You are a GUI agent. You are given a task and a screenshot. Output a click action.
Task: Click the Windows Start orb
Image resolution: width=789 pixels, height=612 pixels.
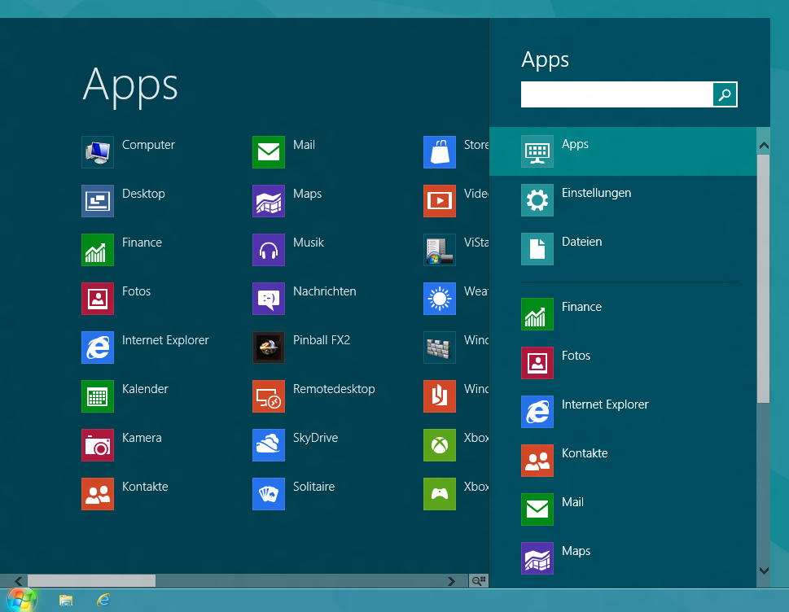(21, 600)
